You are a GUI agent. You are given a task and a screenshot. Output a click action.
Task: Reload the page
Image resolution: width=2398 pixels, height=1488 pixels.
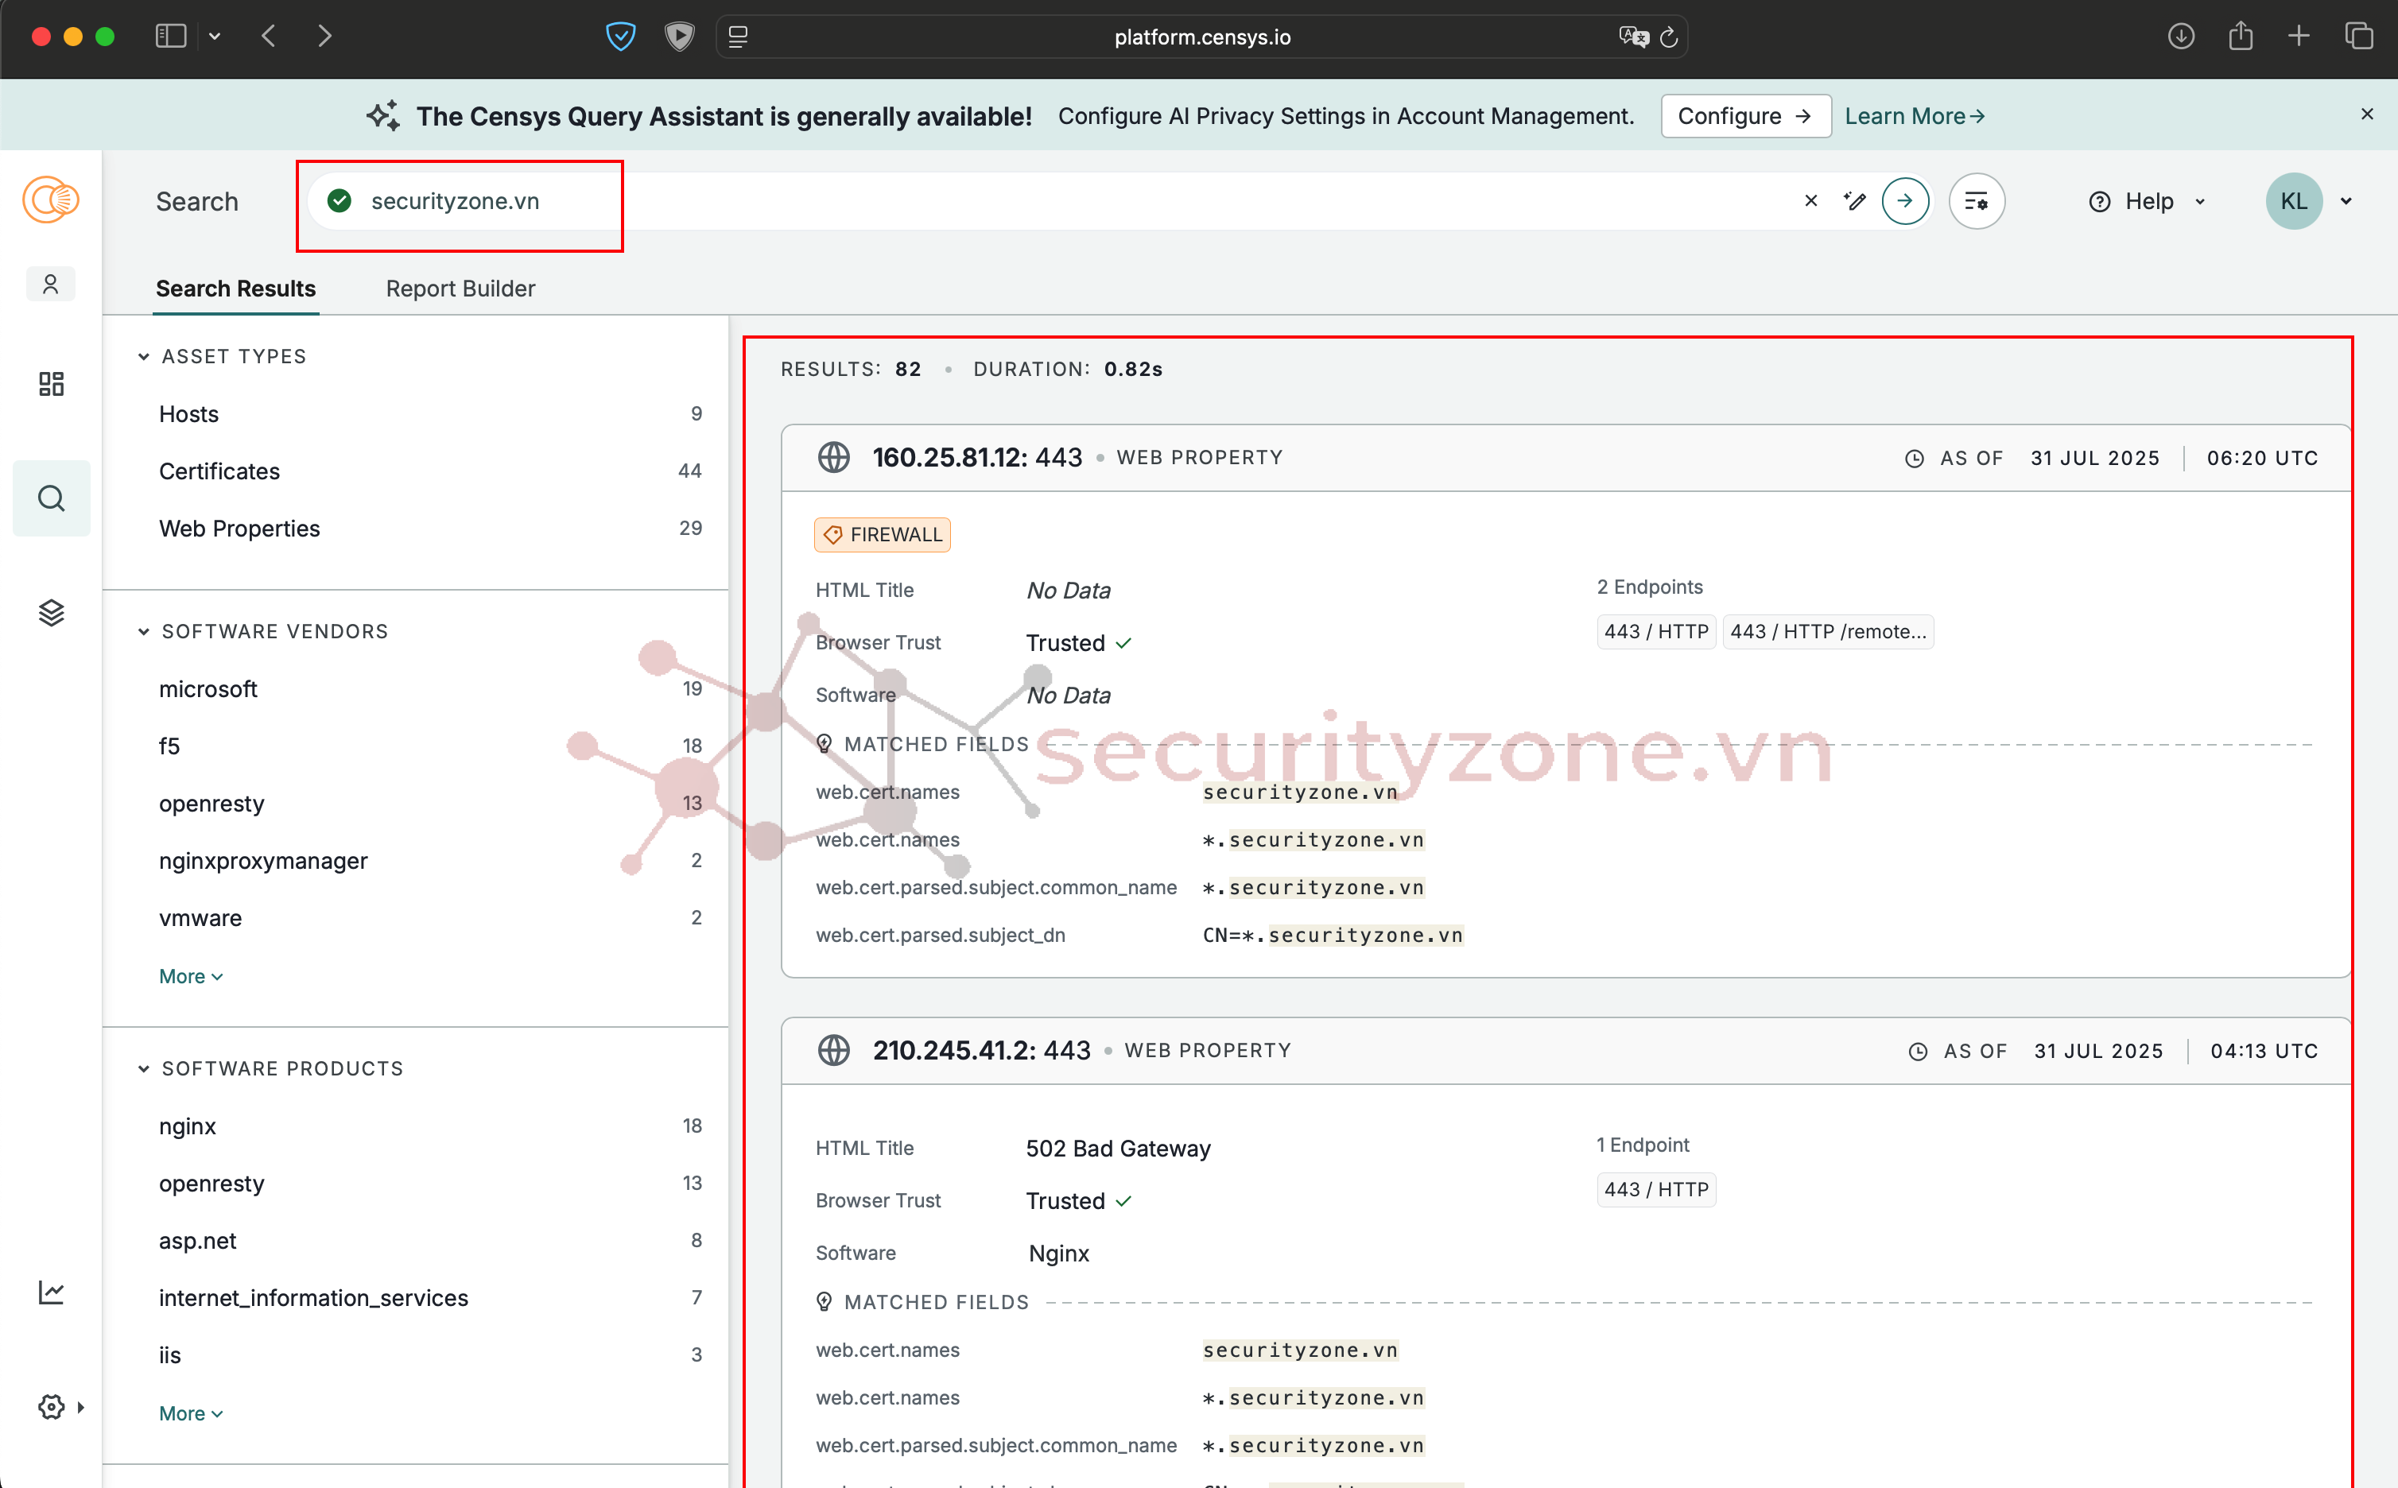tap(1669, 37)
